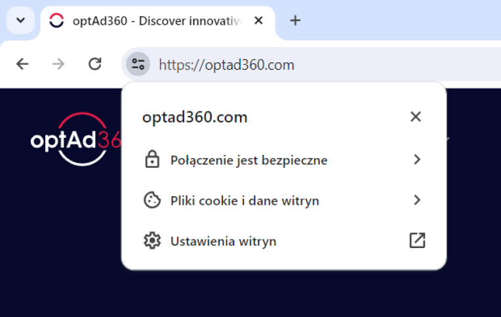Open the "Ustawienia witryn" link

pos(223,242)
